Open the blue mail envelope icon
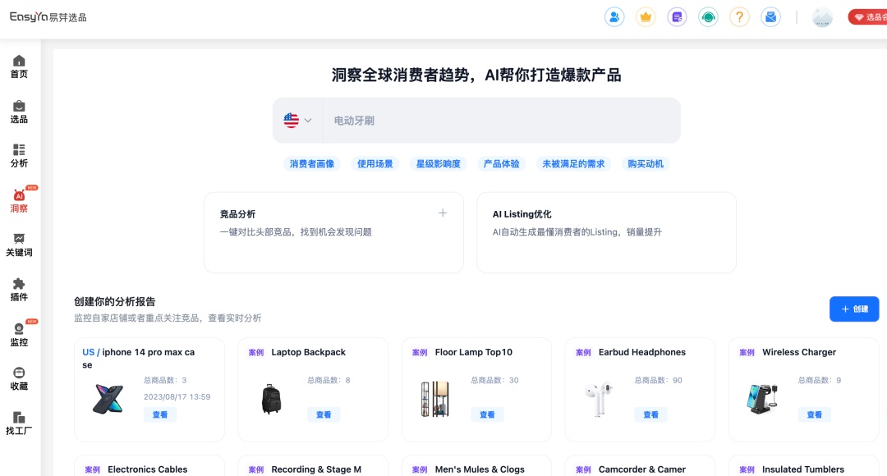The height and width of the screenshot is (476, 887). tap(770, 16)
